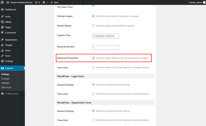The image size is (206, 126).
Task: Click the Settings sliders icon in sidebar
Action: [x=2, y=61]
